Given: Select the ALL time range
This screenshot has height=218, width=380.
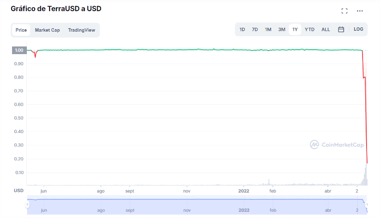Looking at the screenshot, I should (325, 29).
